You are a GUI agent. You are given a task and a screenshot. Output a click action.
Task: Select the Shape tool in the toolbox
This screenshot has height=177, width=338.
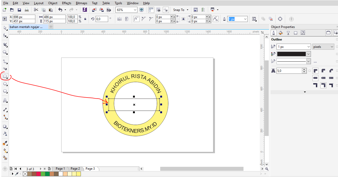[5, 36]
